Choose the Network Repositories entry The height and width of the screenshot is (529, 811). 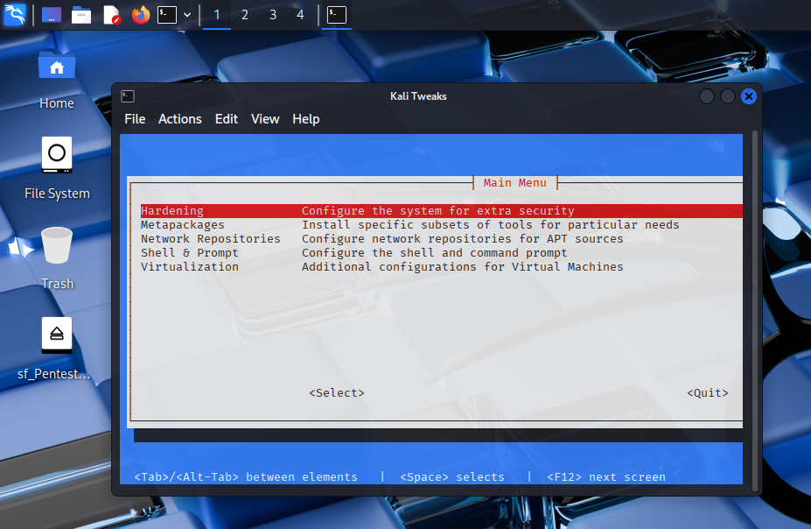coord(211,239)
